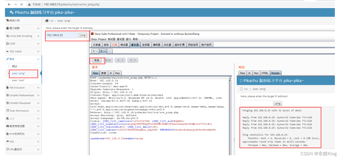Viewport: 341px width, 159px height.
Task: Stop page loading with the X icon
Action: point(22,4)
